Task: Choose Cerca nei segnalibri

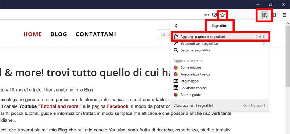Action: click(x=220, y=50)
